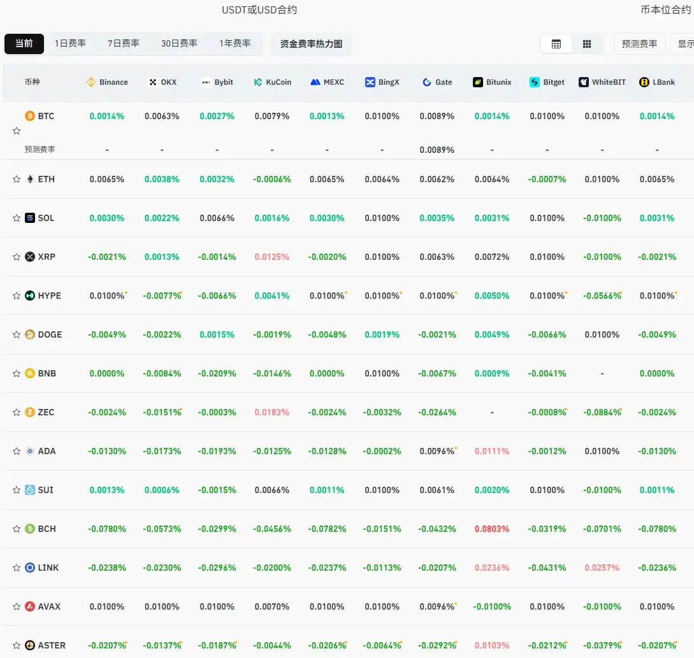
Task: Click the 币种 column header
Action: point(32,82)
